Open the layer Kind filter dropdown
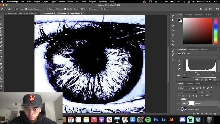The width and height of the screenshot is (220, 124). tap(184, 88)
